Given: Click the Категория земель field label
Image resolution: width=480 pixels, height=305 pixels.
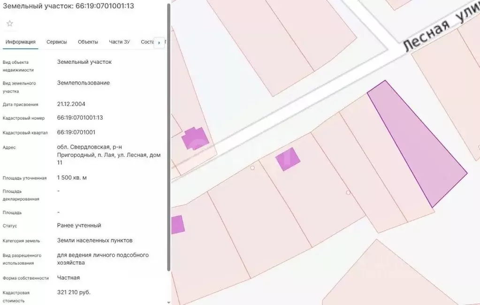Looking at the screenshot, I should click(21, 241).
